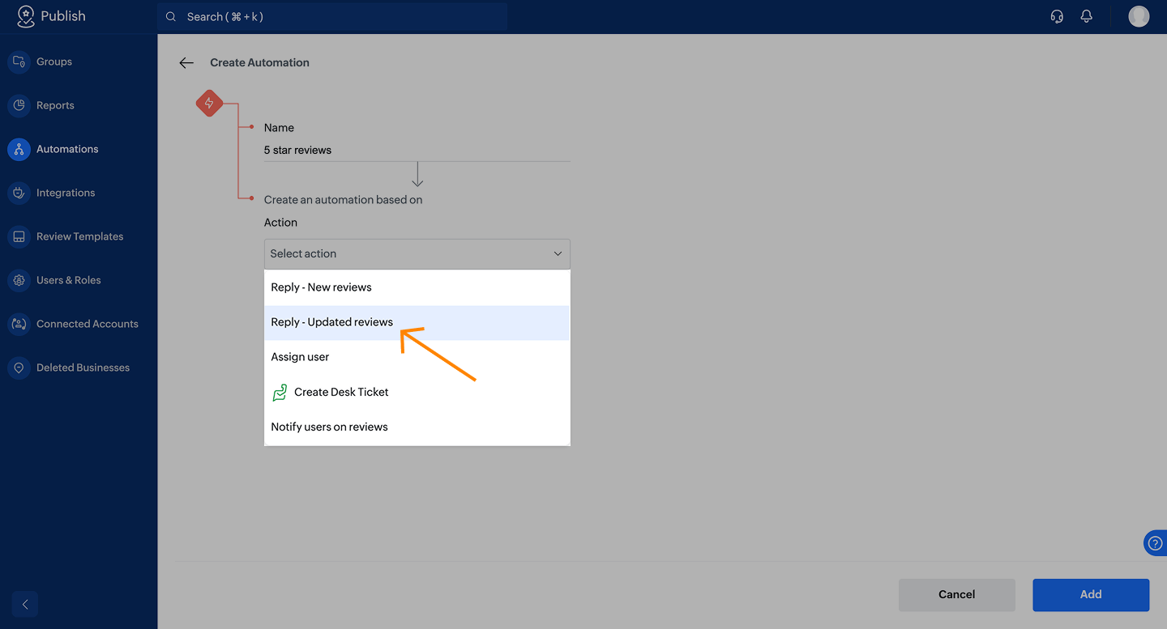Edit the Name field '5 star reviews'
Screen dimensions: 1167x629
point(417,151)
